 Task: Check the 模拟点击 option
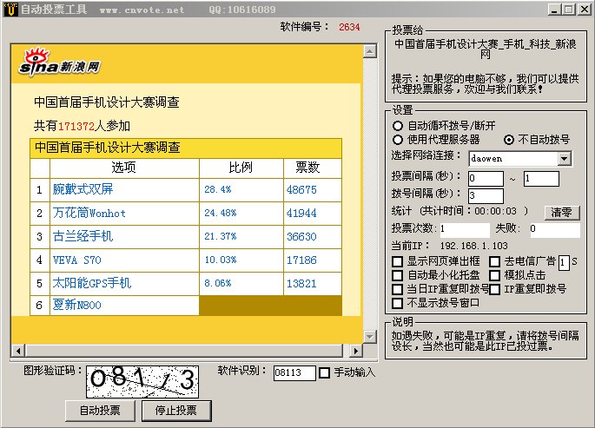pyautogui.click(x=495, y=275)
